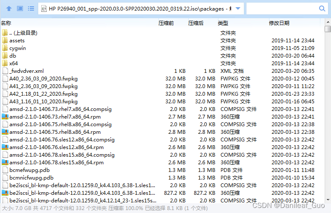Select file name 'bcmefwupg.pdb'
Screen dimensions: 331x213
point(30,170)
